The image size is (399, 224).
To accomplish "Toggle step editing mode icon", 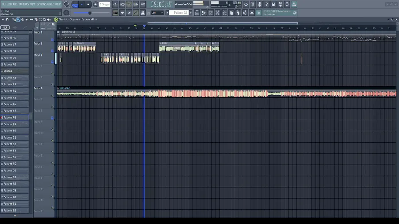I will point(129,13).
